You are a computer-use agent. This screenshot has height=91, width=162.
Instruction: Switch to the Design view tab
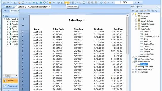(x=6, y=11)
